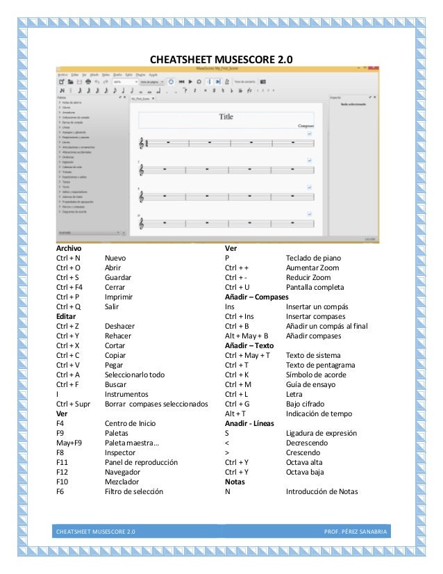Select the rest icon in note toolbar
The image size is (443, 574).
tap(194, 90)
